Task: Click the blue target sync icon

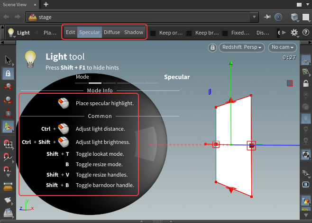Action: point(278,17)
